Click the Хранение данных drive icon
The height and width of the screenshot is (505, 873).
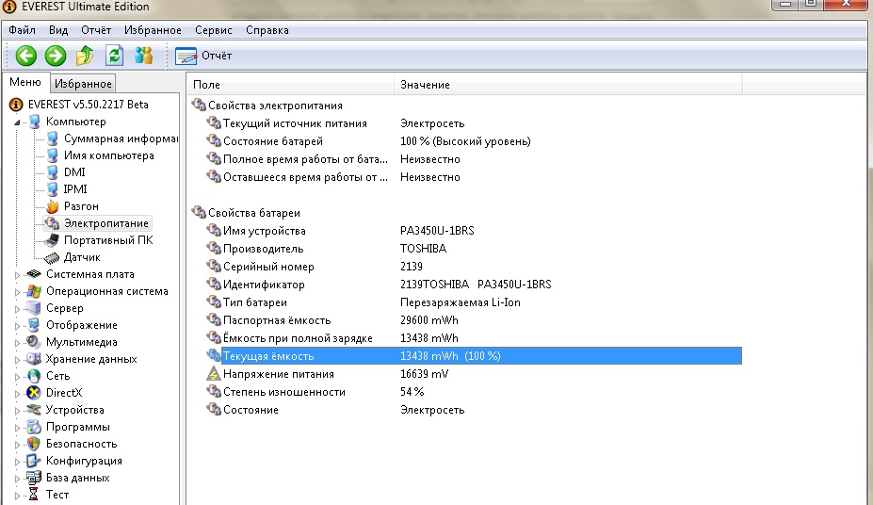click(x=34, y=359)
